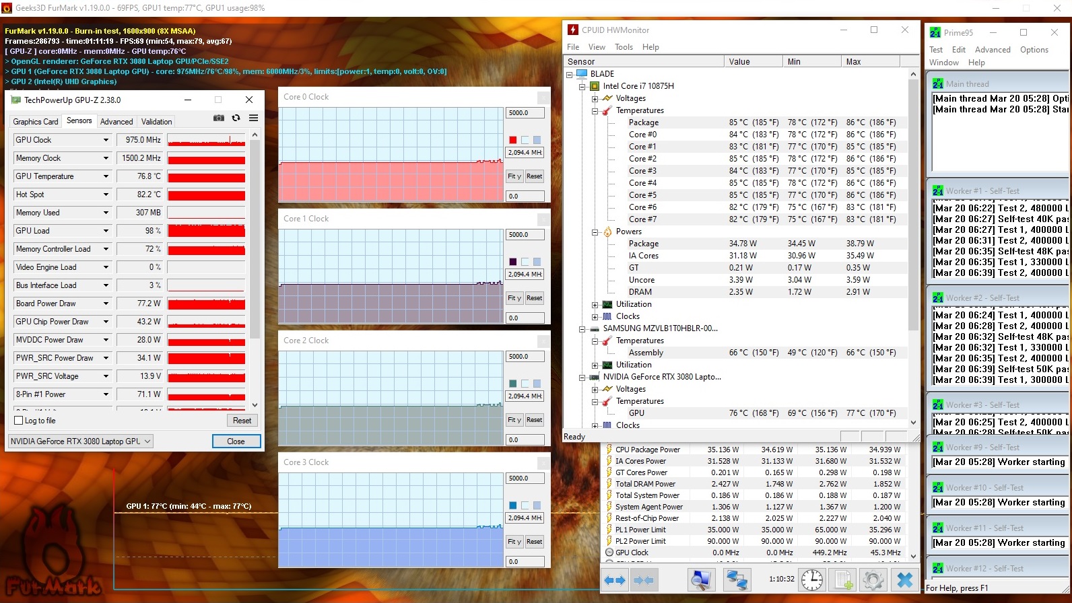Image resolution: width=1072 pixels, height=603 pixels.
Task: Click the Prime95 Main thread window icon
Action: pos(937,84)
